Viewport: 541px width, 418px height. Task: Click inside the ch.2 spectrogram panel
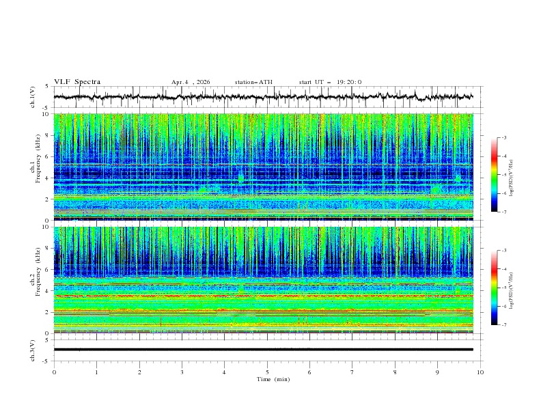[263, 280]
